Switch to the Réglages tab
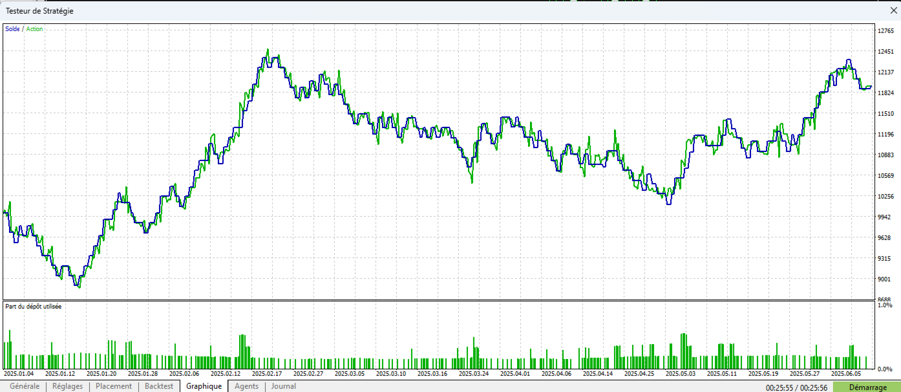 point(67,386)
